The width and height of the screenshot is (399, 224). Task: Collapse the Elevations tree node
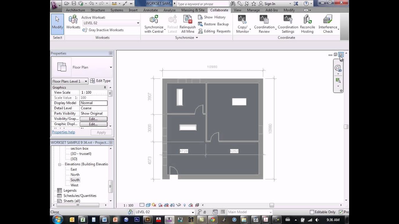tap(60, 164)
